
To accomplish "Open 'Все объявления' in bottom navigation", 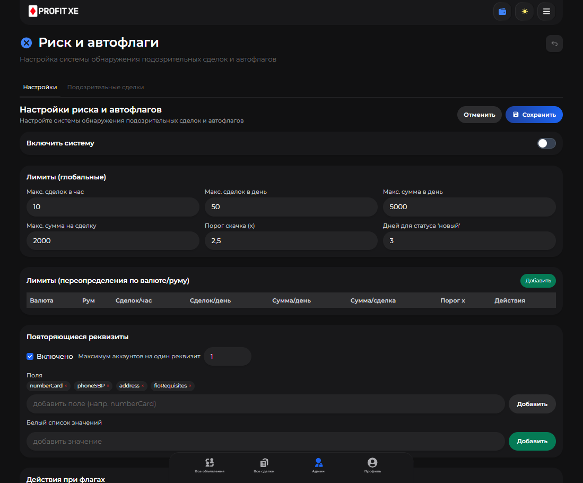I will pyautogui.click(x=210, y=465).
